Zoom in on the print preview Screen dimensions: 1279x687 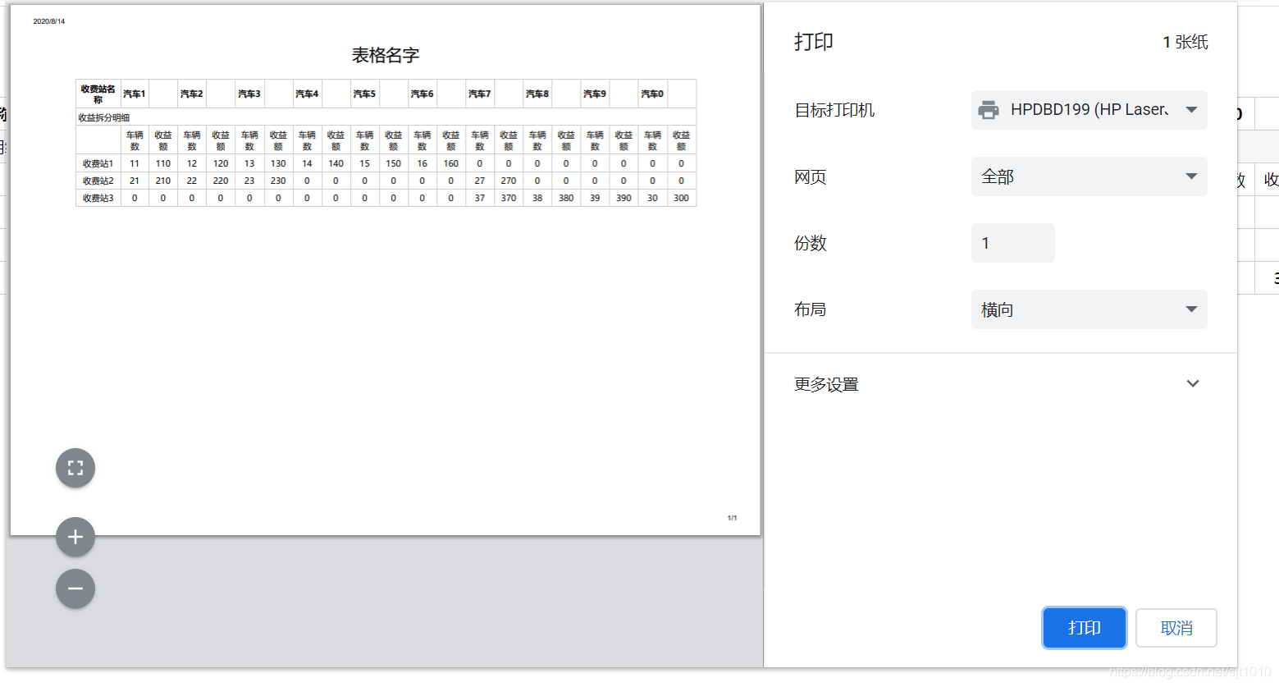pos(75,537)
